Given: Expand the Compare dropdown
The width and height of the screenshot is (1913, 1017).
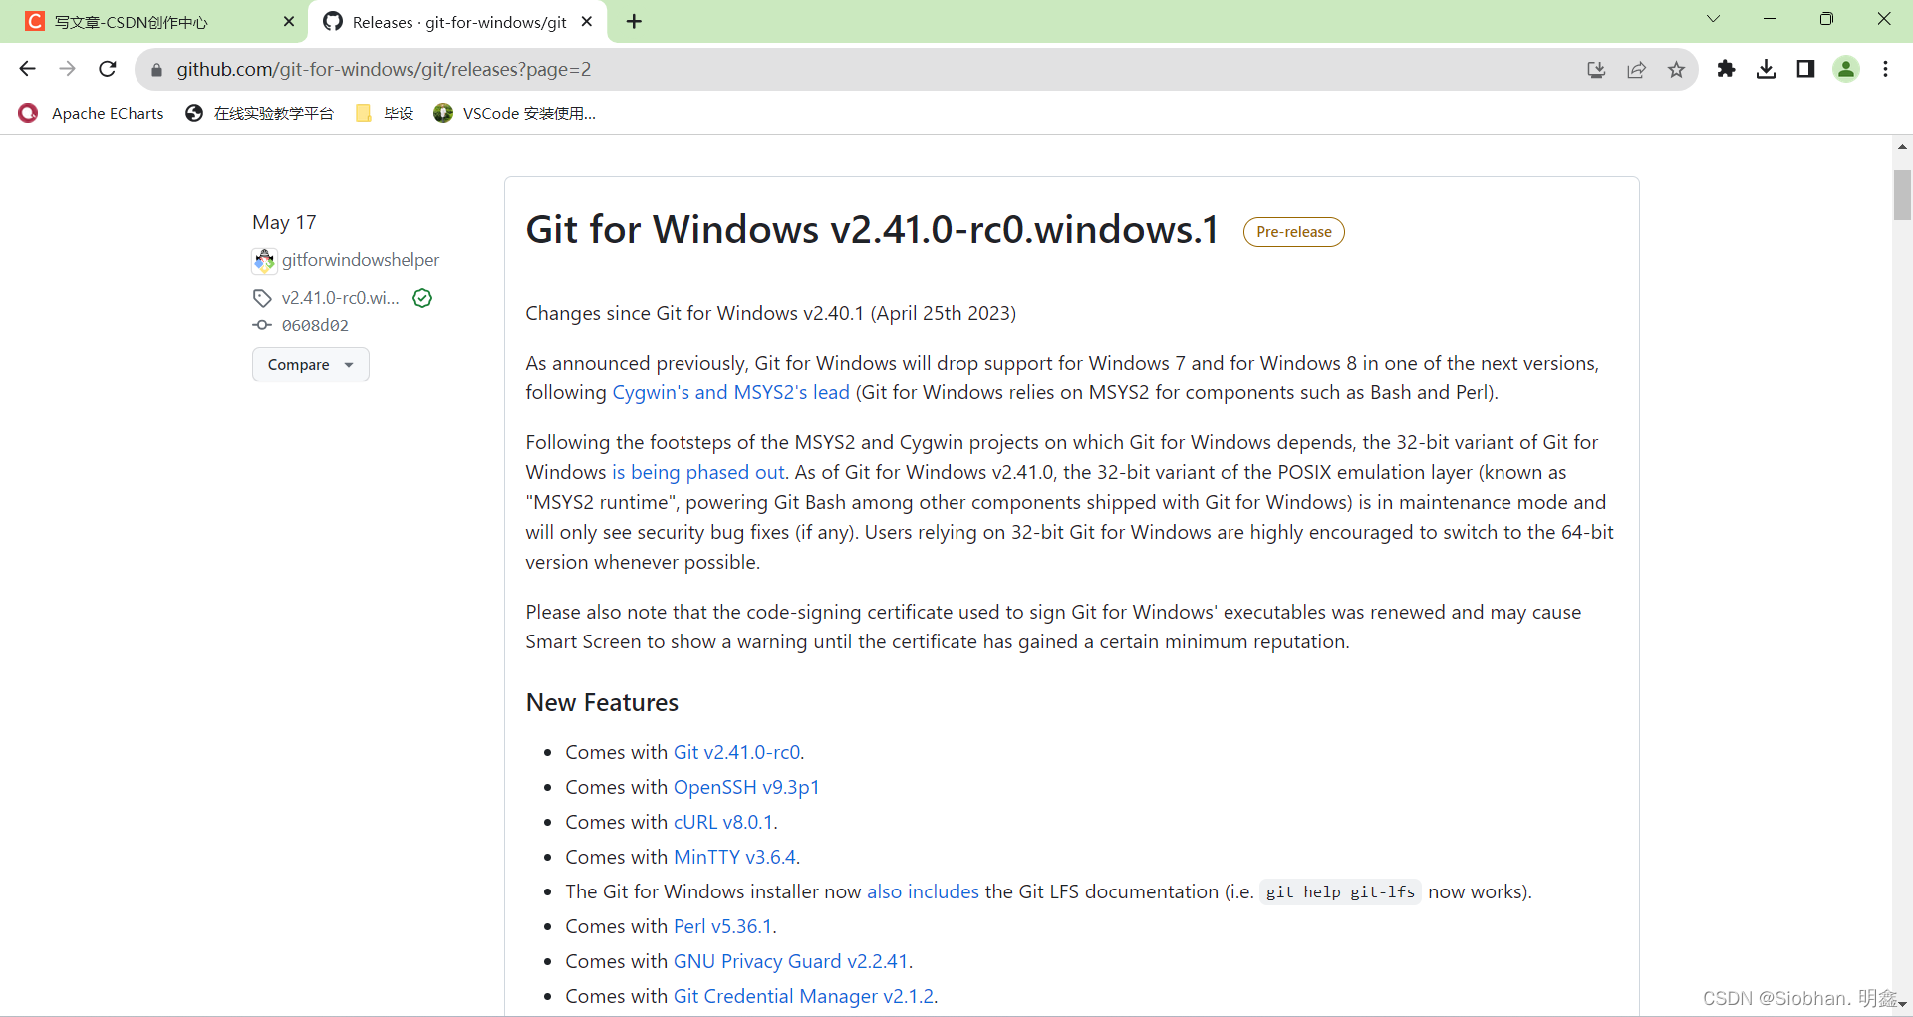Looking at the screenshot, I should (x=311, y=365).
